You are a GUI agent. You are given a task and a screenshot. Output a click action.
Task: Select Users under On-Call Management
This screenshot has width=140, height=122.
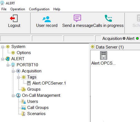pos(32,101)
